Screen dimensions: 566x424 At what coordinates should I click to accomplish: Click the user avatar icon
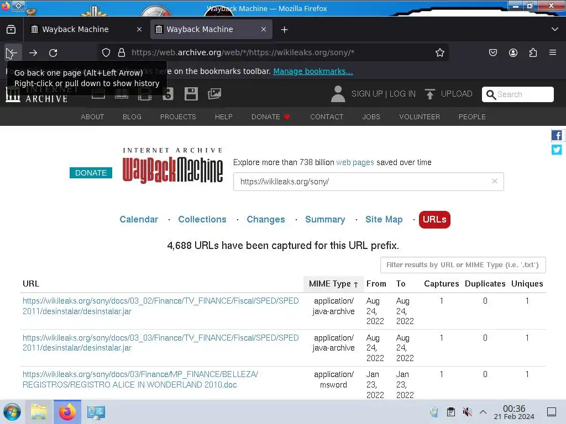pyautogui.click(x=338, y=94)
